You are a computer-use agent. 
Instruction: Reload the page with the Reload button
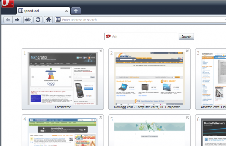tap(38, 20)
